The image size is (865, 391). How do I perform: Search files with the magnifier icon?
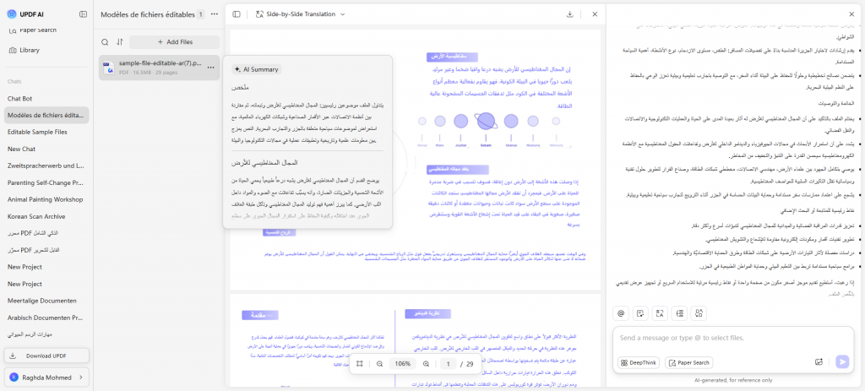point(105,42)
